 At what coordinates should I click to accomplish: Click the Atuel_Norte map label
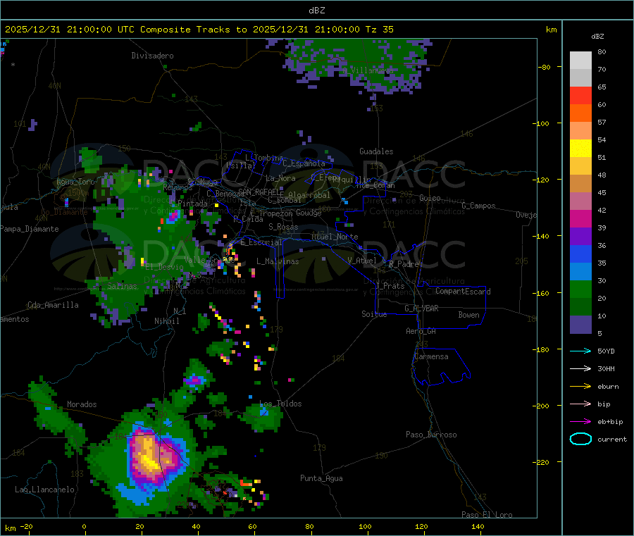click(x=335, y=237)
